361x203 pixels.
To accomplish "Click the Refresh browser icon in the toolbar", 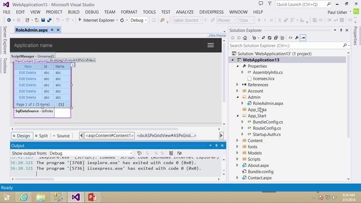I will (x=122, y=20).
